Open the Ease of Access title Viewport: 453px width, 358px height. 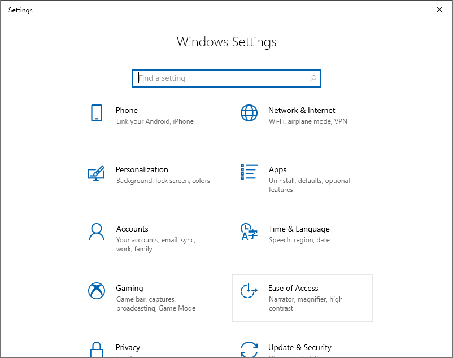293,288
